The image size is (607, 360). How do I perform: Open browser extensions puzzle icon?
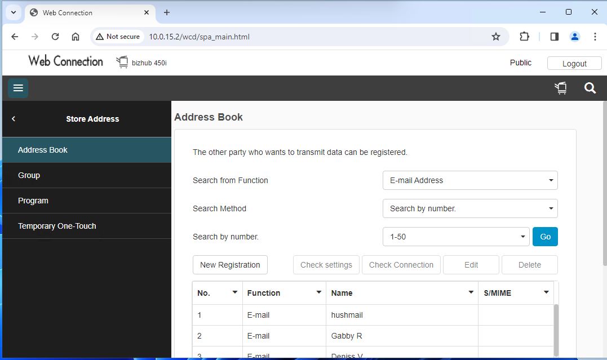(524, 37)
